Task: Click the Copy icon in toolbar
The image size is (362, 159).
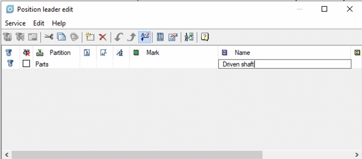Action: tap(62, 37)
